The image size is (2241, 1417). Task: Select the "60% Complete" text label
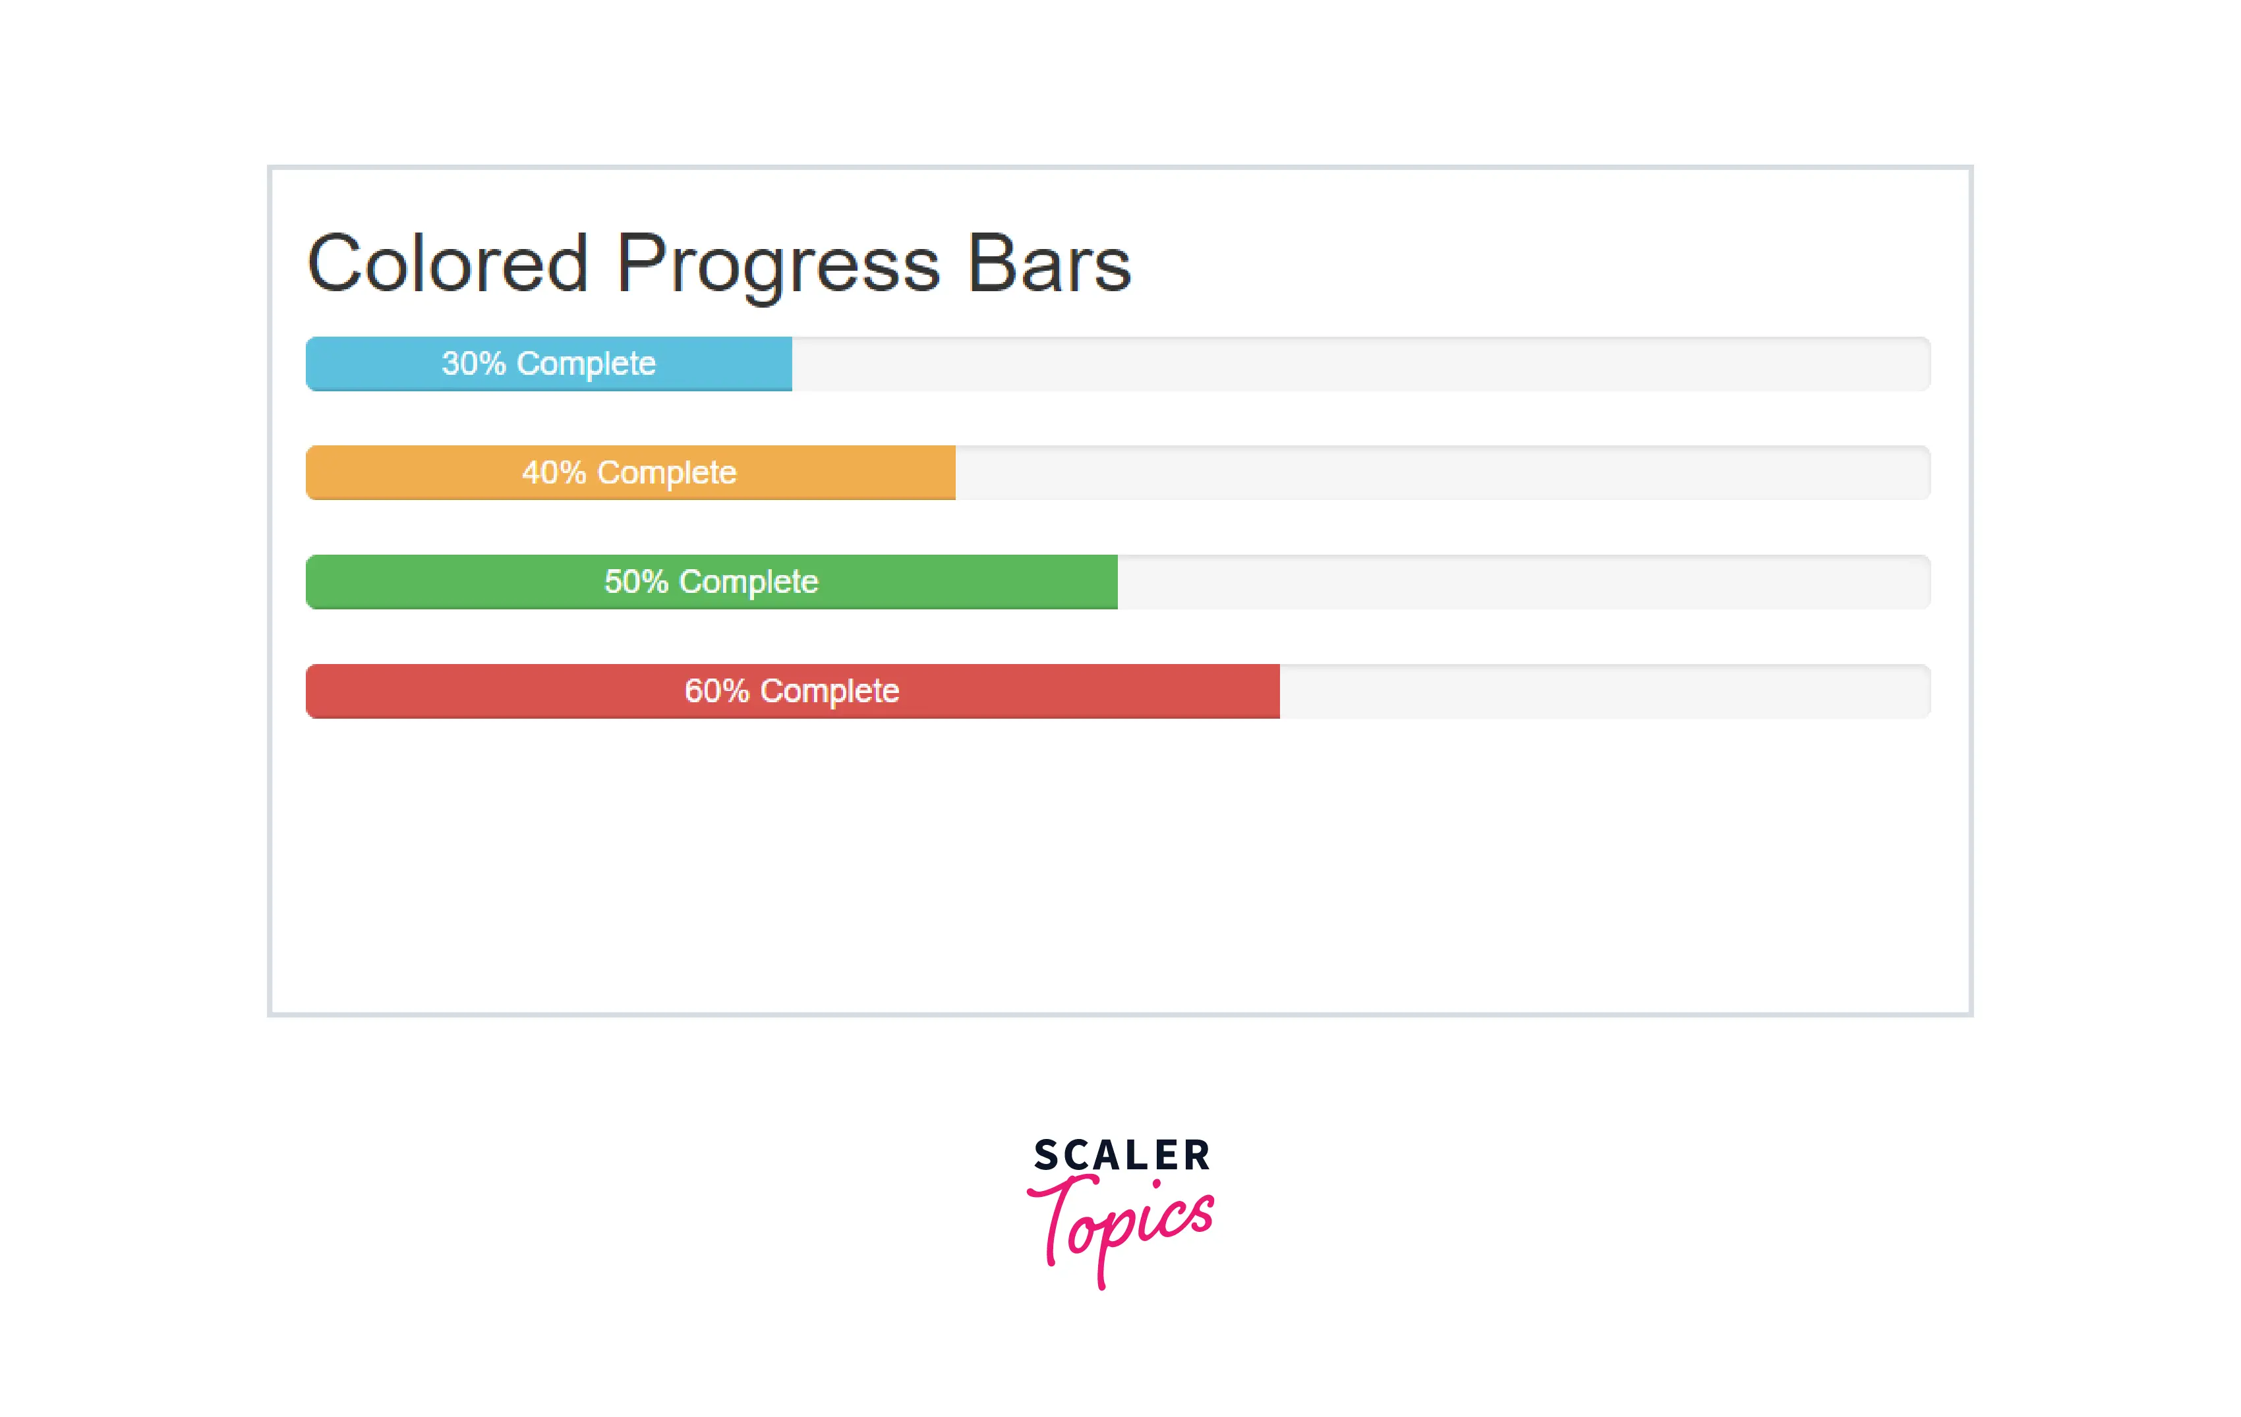[792, 691]
